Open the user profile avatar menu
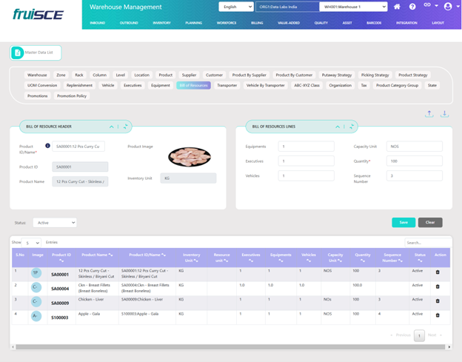 coord(447,7)
